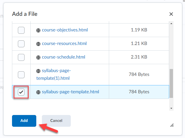The image size is (185, 138).
Task: Open the course-schedule.html file link
Action: [x=63, y=57]
